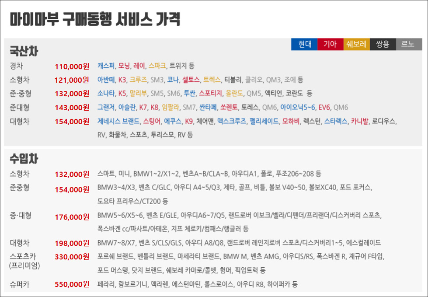Click the 소나타 car name
The height and width of the screenshot is (297, 428).
coord(106,93)
